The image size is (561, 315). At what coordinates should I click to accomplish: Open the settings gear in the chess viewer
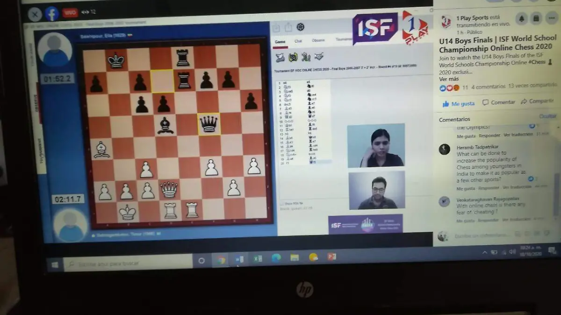(300, 28)
